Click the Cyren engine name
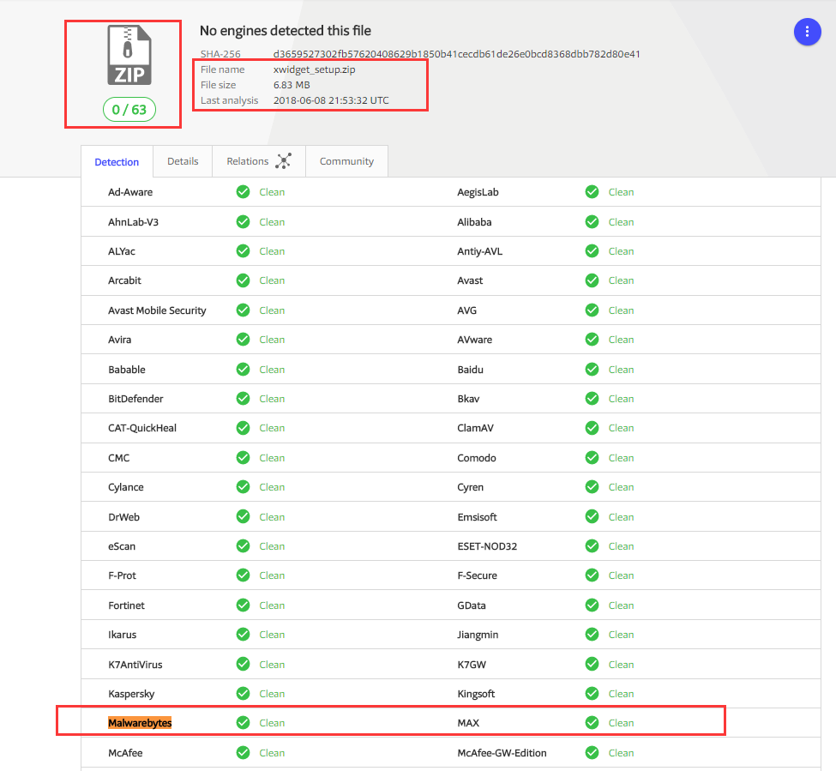The width and height of the screenshot is (836, 771). (470, 487)
